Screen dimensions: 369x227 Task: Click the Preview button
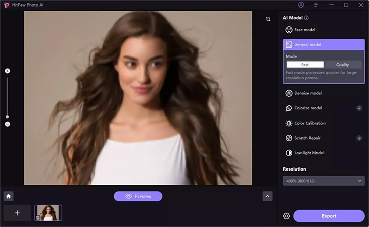click(138, 196)
